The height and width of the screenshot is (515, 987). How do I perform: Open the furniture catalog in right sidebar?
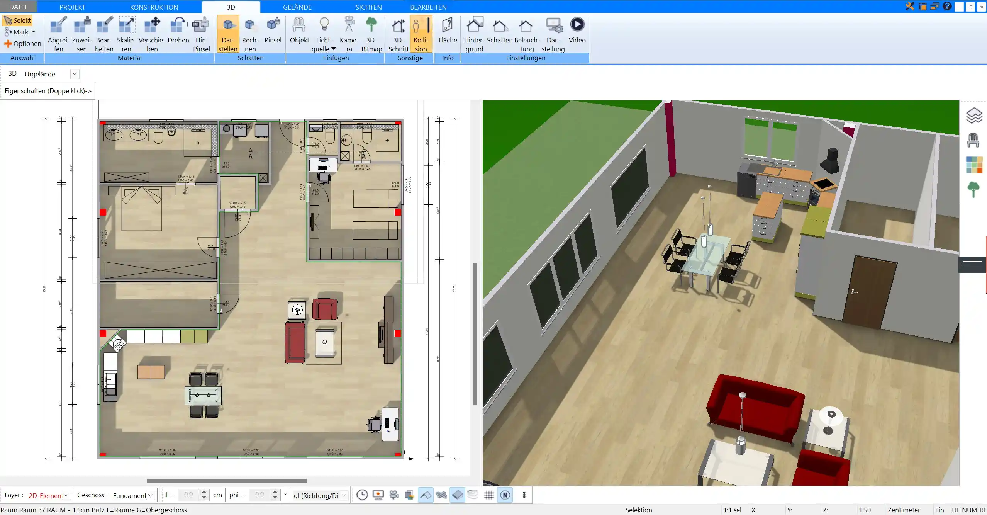point(973,140)
